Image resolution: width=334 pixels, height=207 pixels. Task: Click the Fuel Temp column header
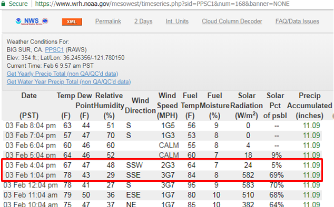point(190,106)
